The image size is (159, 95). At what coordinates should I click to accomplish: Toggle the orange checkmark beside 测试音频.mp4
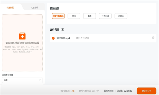pos(53,38)
